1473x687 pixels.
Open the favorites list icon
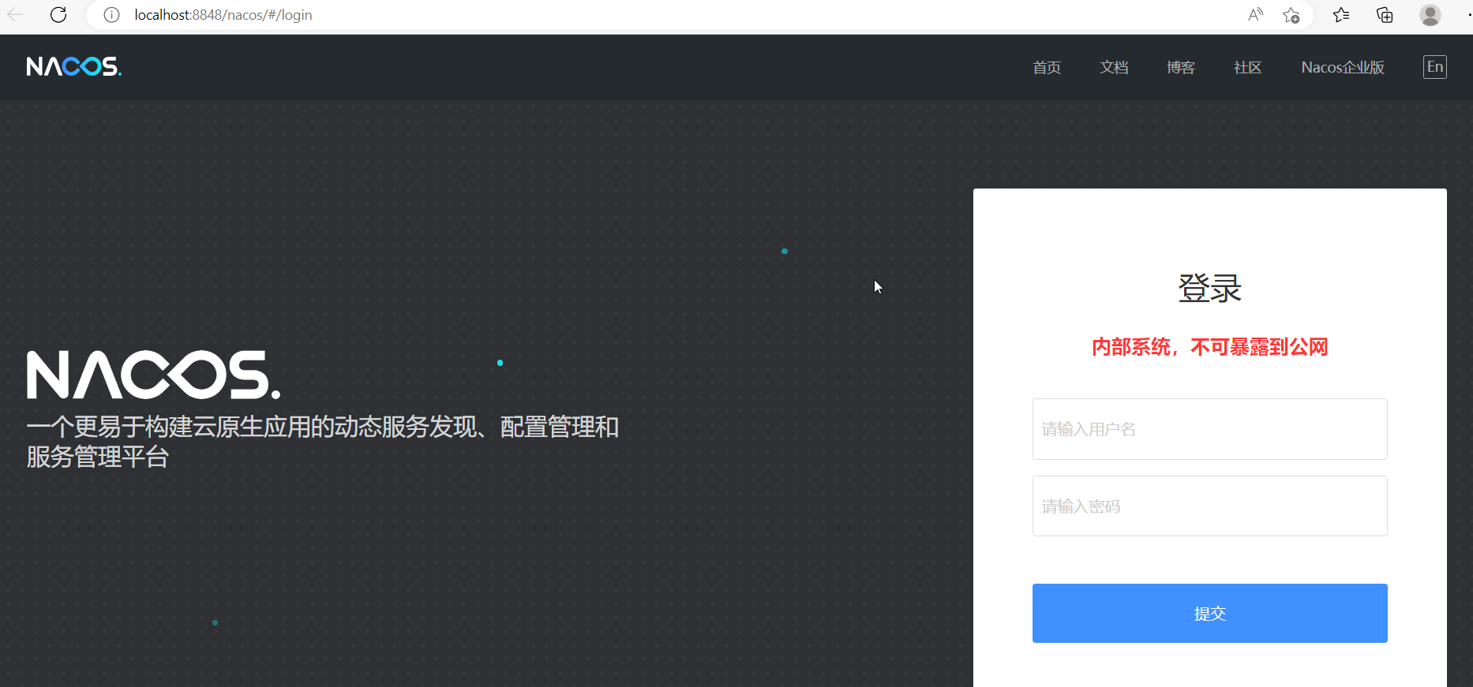1341,15
